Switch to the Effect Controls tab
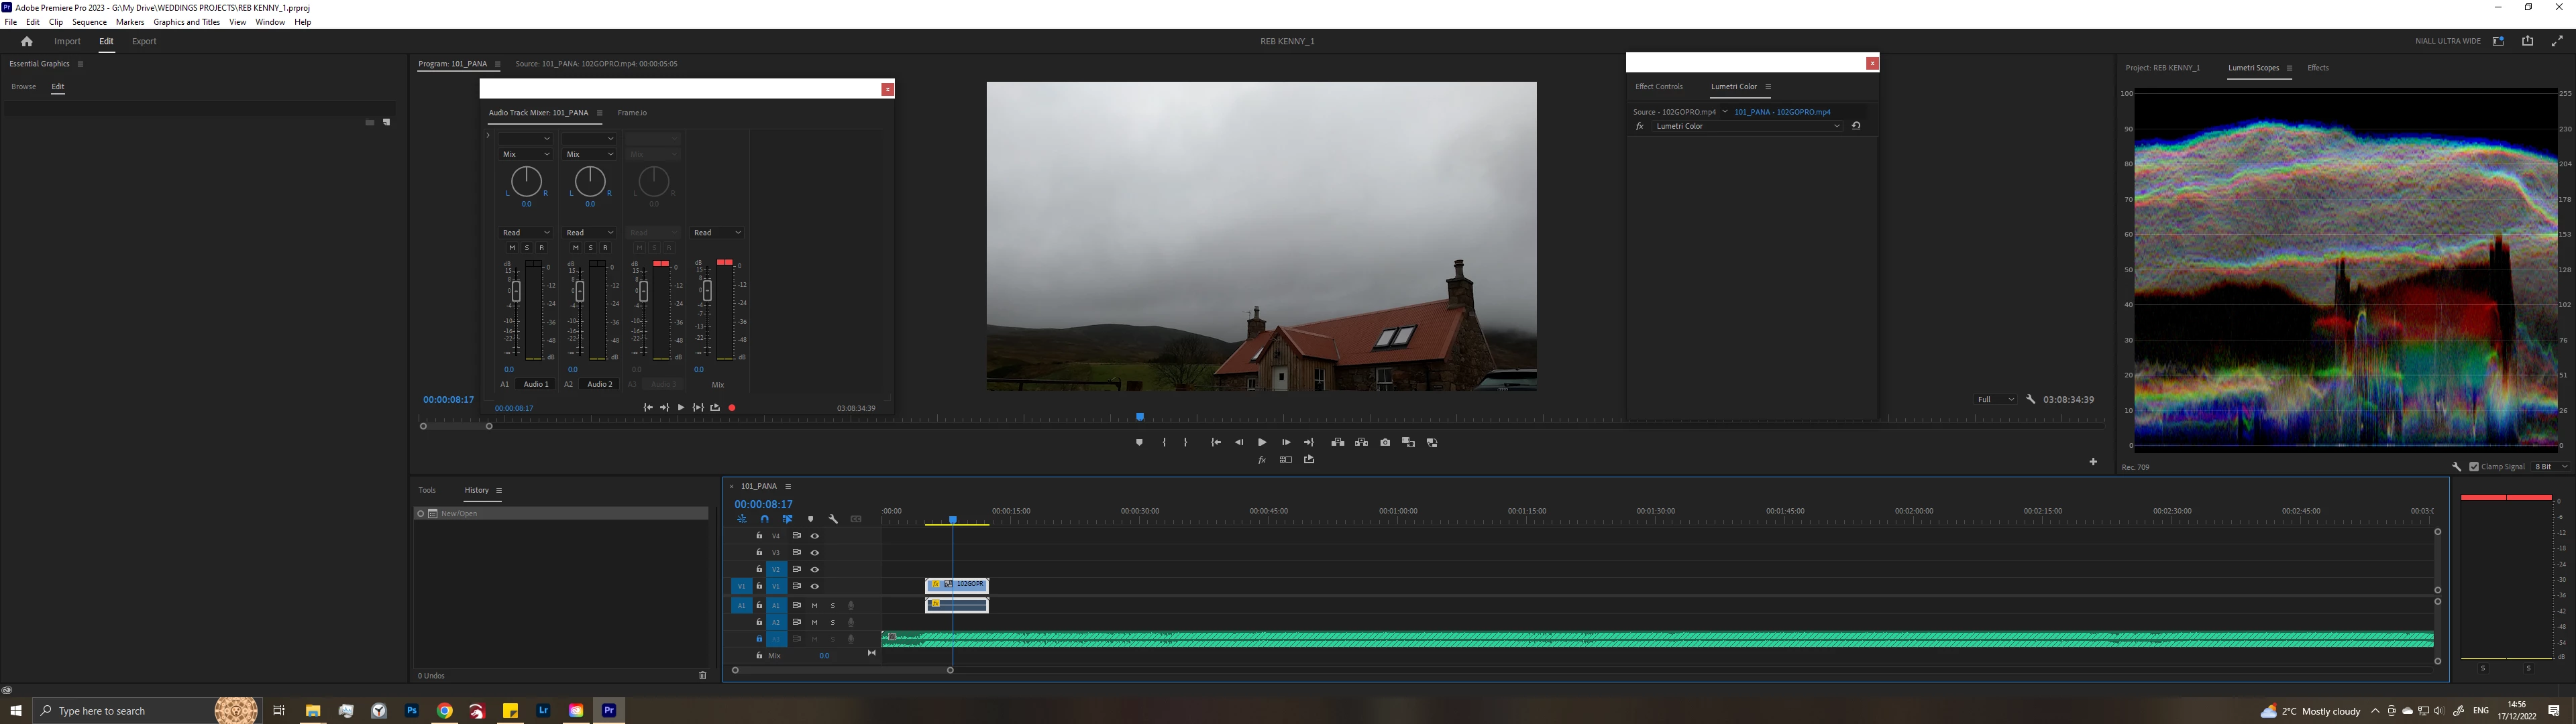Viewport: 2576px width, 724px height. pyautogui.click(x=1658, y=87)
